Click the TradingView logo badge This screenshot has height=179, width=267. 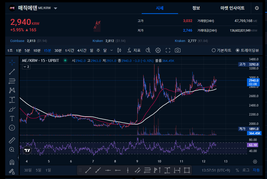[x=27, y=150]
